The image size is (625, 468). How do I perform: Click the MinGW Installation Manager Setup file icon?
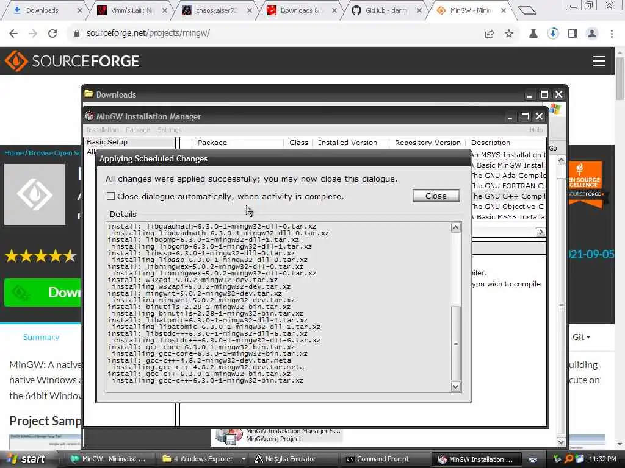[229, 436]
